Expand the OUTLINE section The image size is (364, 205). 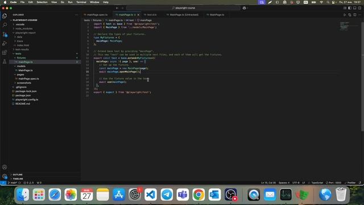(x=18, y=175)
